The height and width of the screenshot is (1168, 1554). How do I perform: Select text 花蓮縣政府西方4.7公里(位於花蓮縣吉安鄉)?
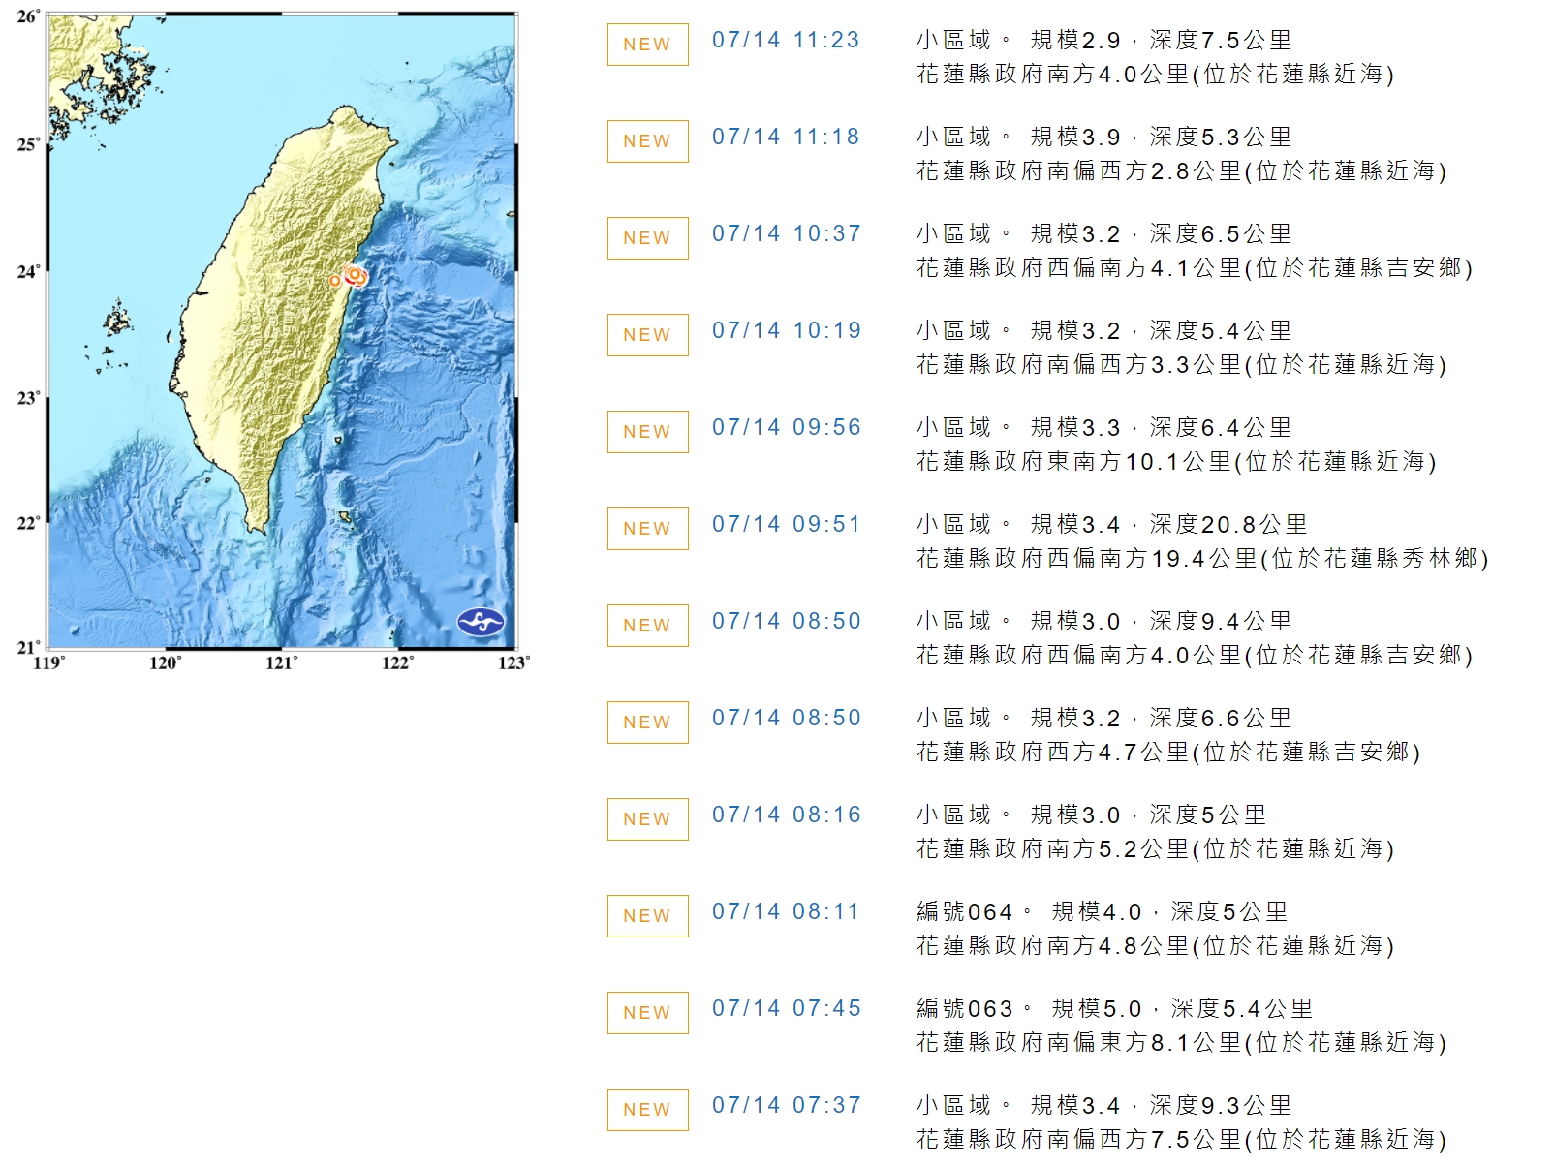coord(1168,753)
